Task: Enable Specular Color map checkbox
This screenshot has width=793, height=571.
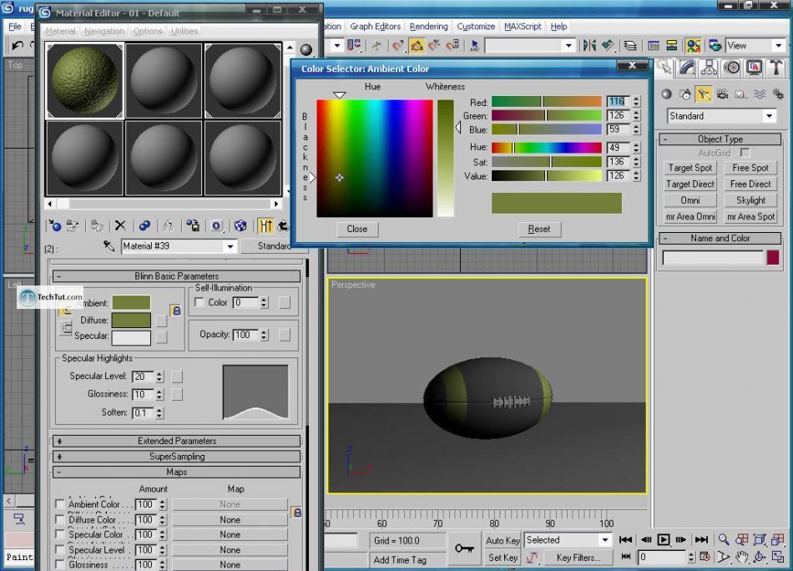Action: point(59,534)
